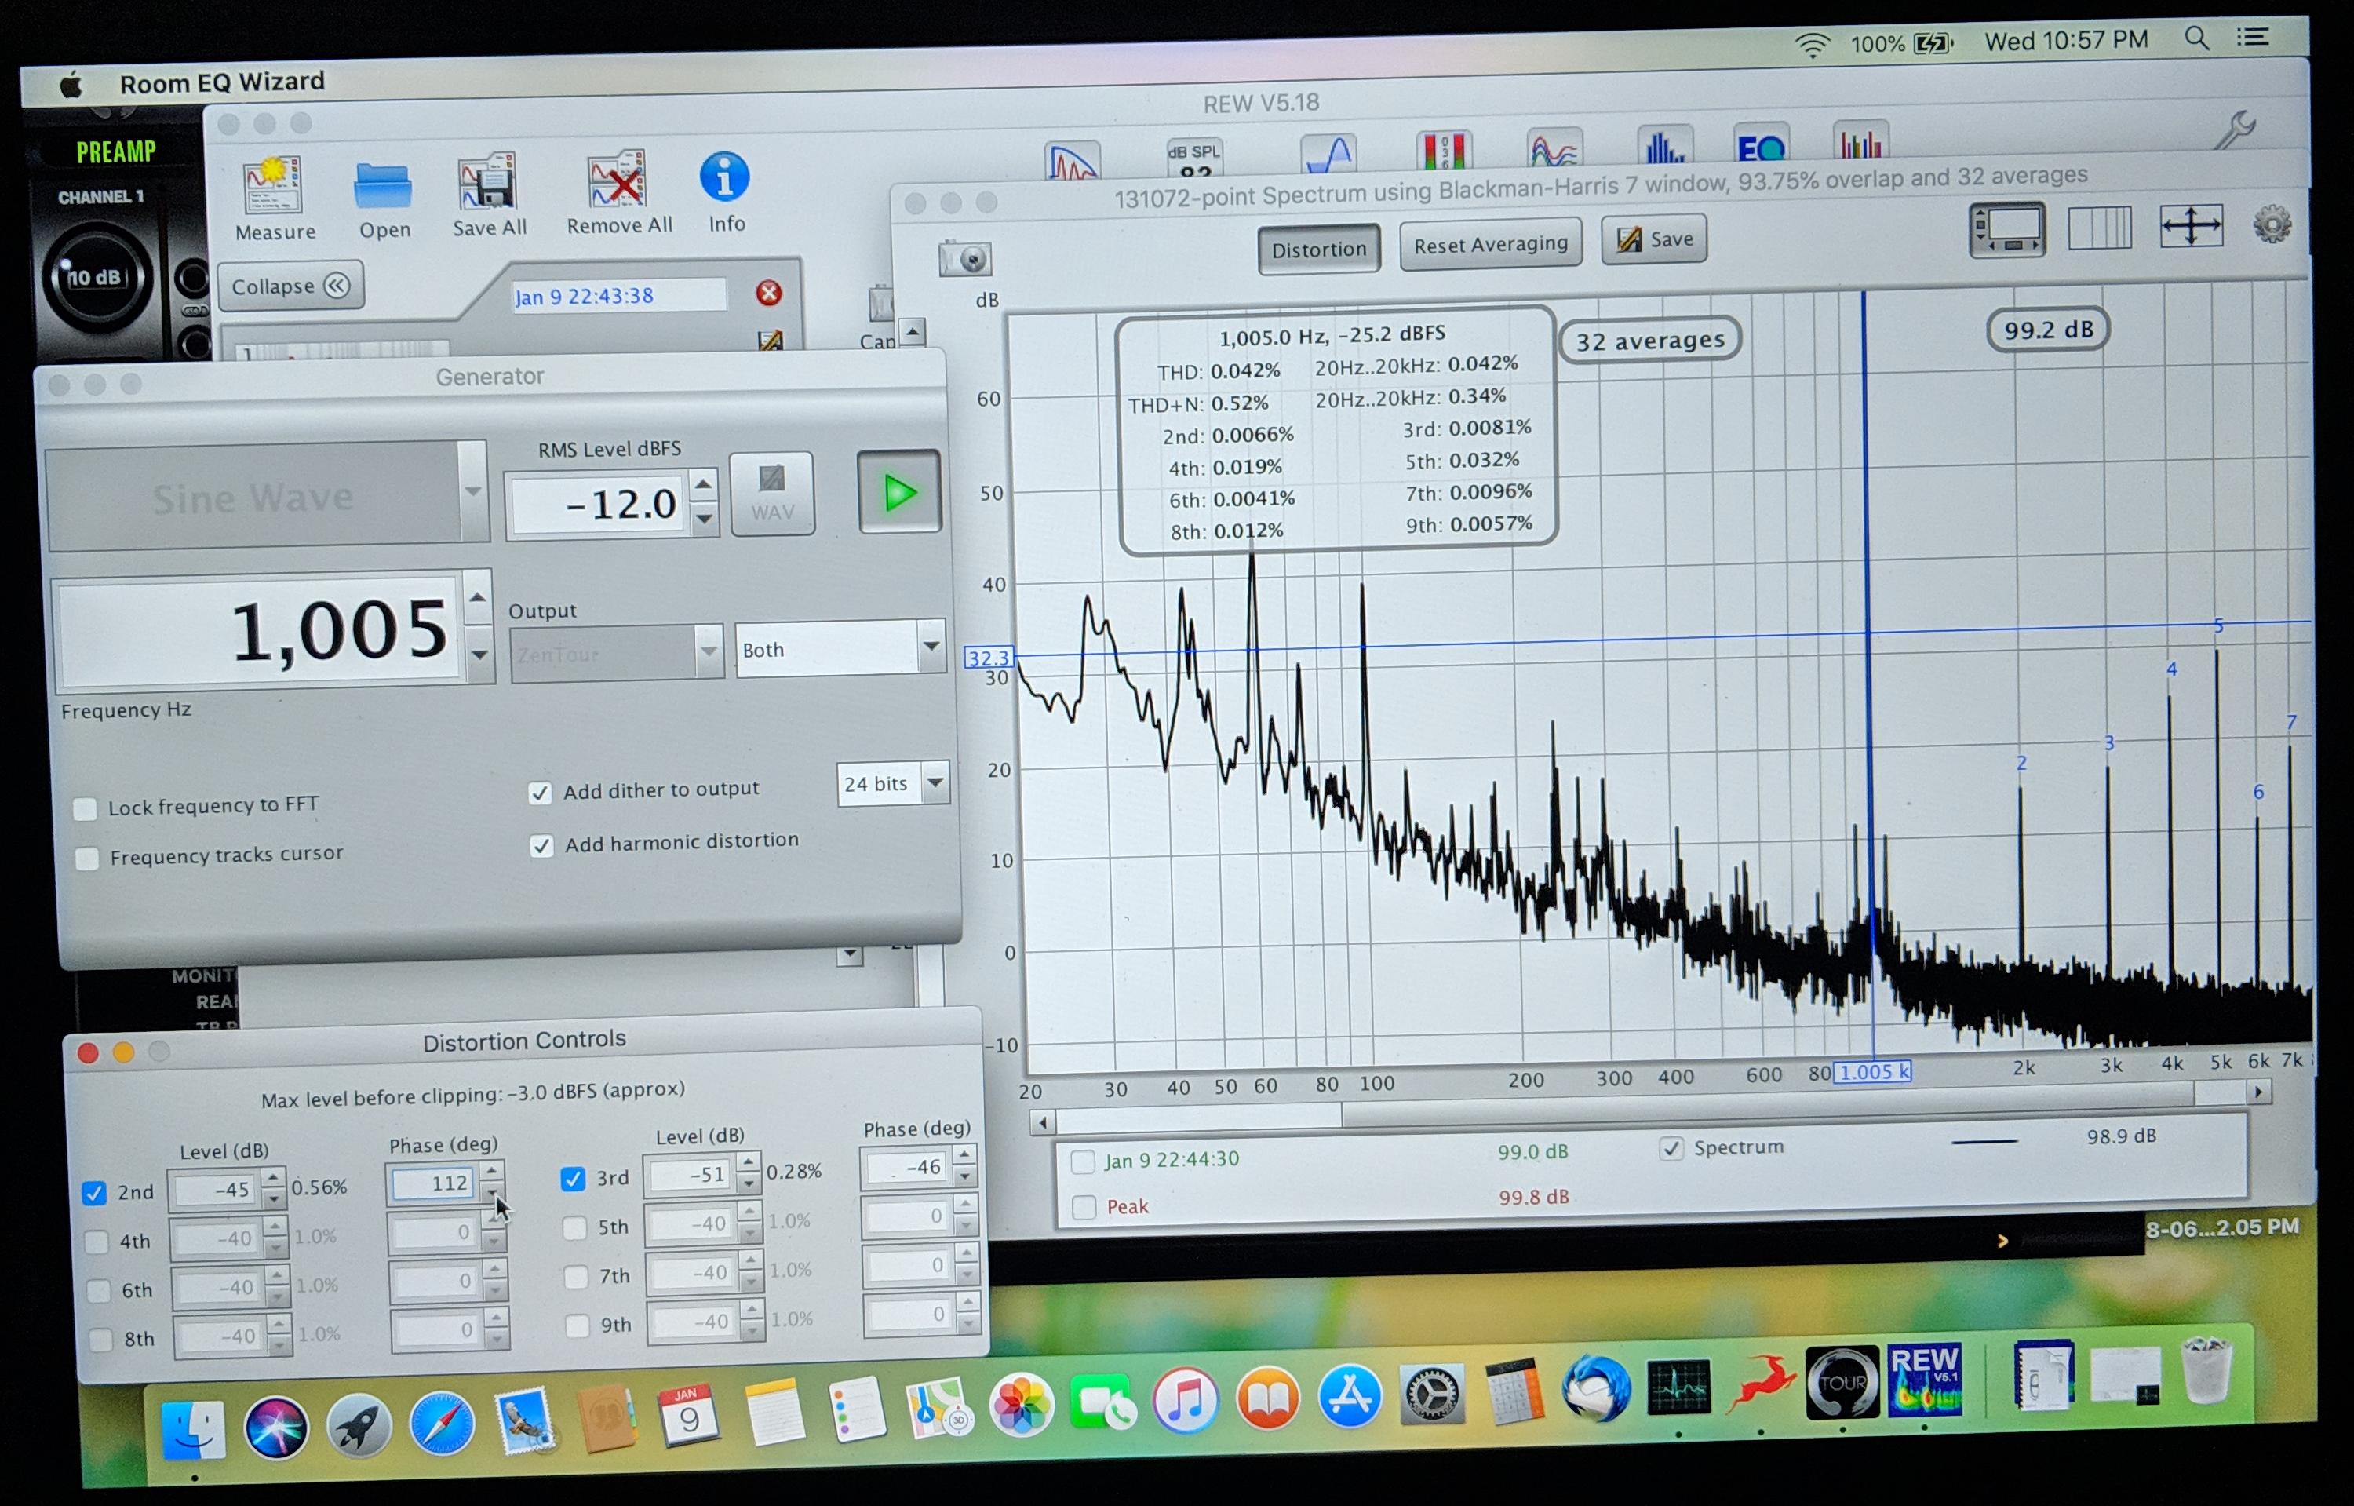Toggle the Distortion button in spectrum window
2354x1506 pixels.
(1317, 250)
